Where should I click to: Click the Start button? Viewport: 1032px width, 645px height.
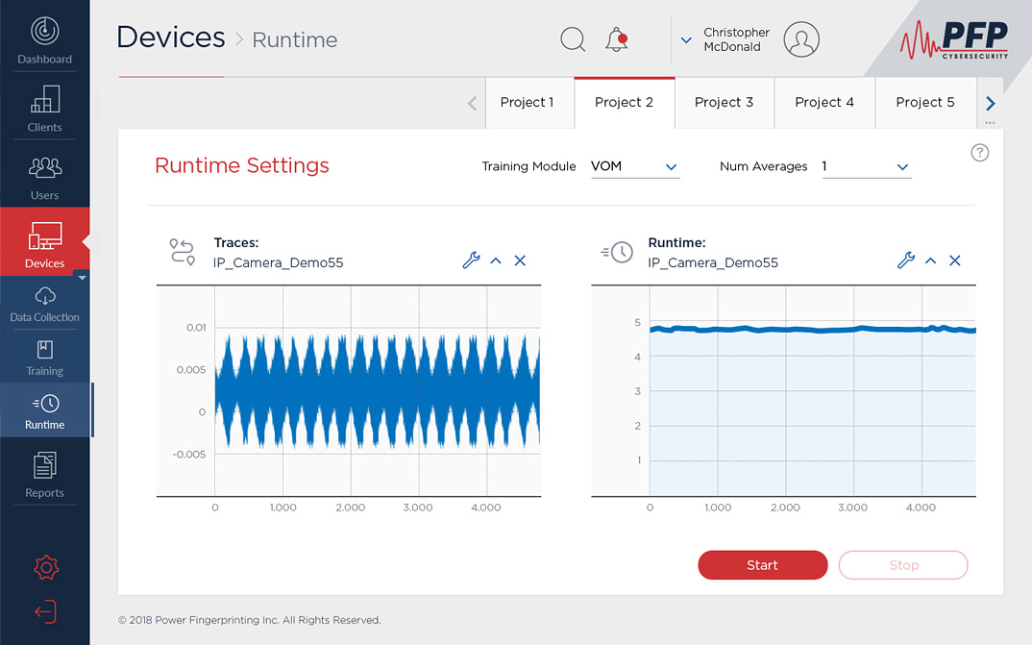762,564
